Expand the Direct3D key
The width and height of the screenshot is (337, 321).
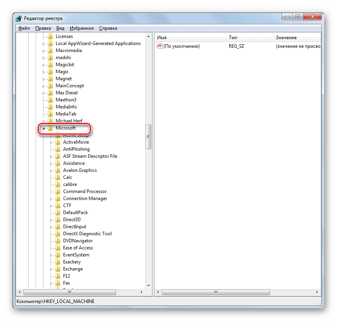click(51, 220)
